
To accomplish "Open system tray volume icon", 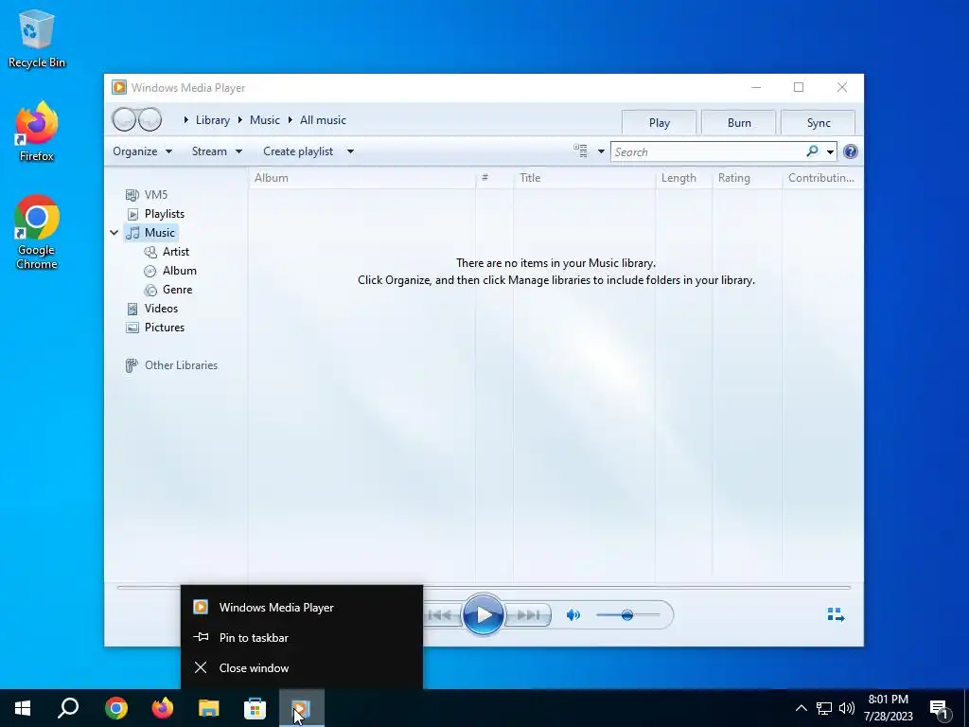I will point(847,708).
